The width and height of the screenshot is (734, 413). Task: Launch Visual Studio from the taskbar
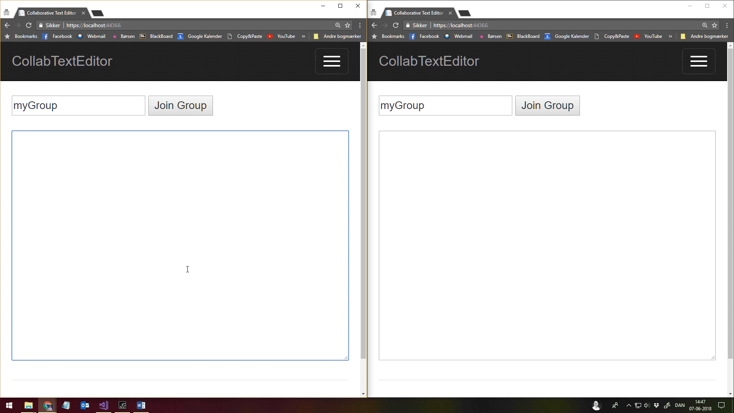click(103, 405)
